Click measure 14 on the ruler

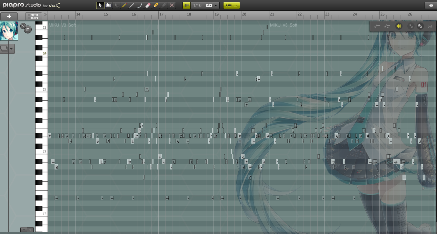coord(78,14)
